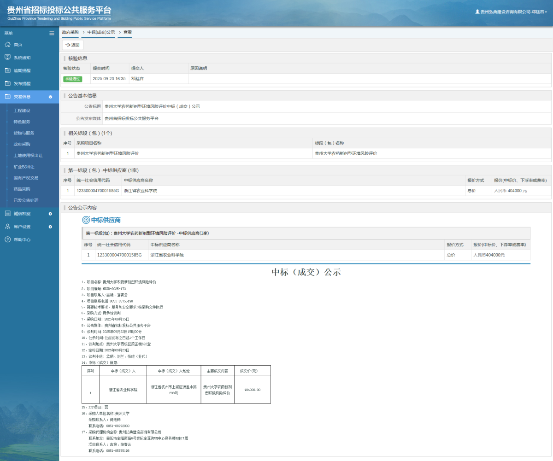The width and height of the screenshot is (553, 461).
Task: Open the user account dropdown 邓廷容
Action: 512,12
